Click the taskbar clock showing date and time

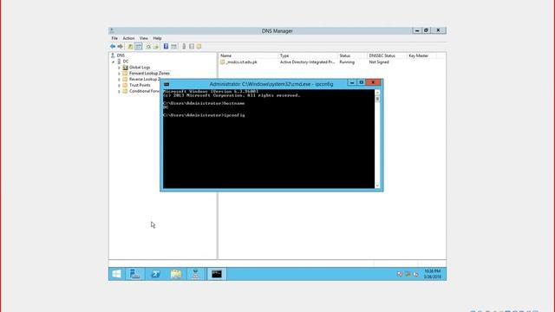pos(433,274)
